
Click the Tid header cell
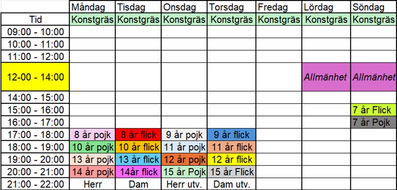[x=35, y=19]
